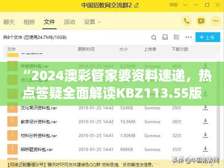
Task: Click the invite message bubble icon
Action: point(201,21)
